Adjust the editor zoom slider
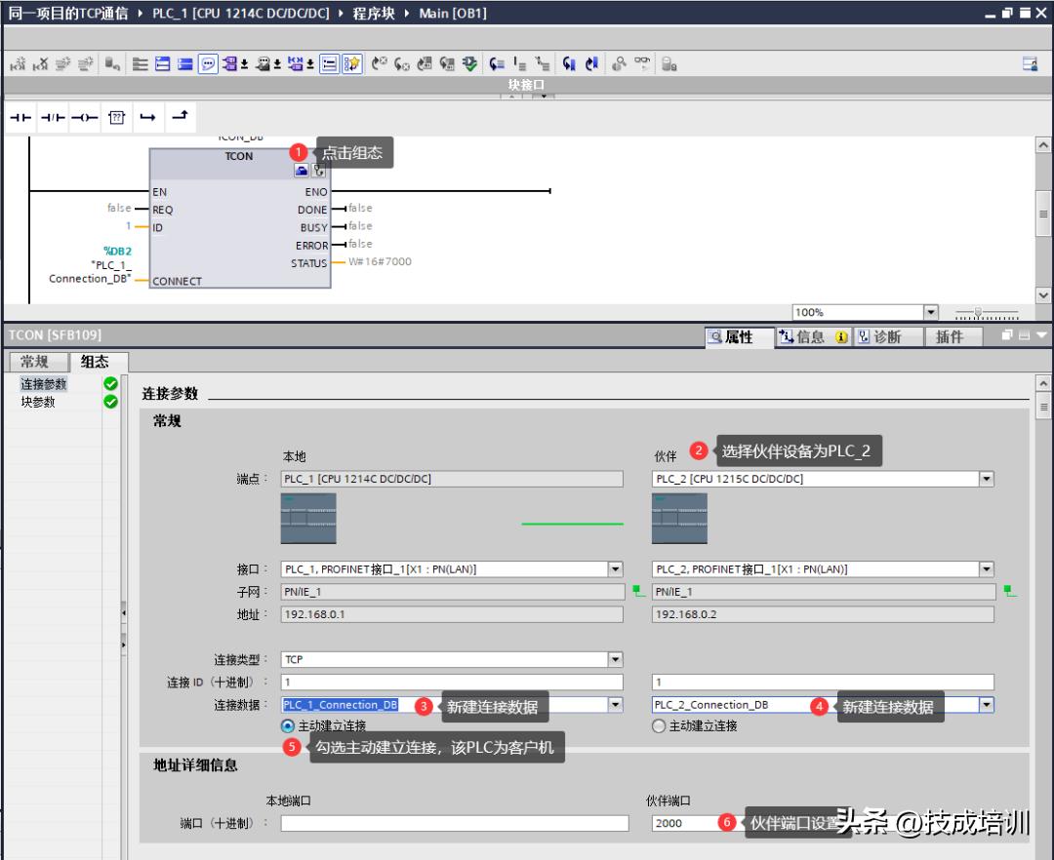The width and height of the screenshot is (1054, 860). pos(978,313)
